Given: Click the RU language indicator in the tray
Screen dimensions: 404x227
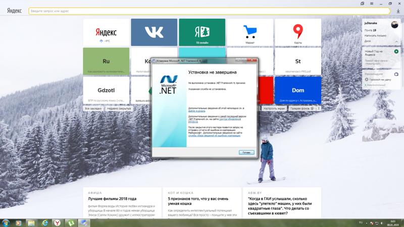Looking at the screenshot, I should [x=361, y=222].
